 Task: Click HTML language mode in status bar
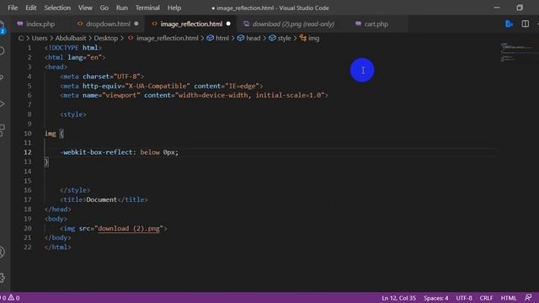[509, 298]
